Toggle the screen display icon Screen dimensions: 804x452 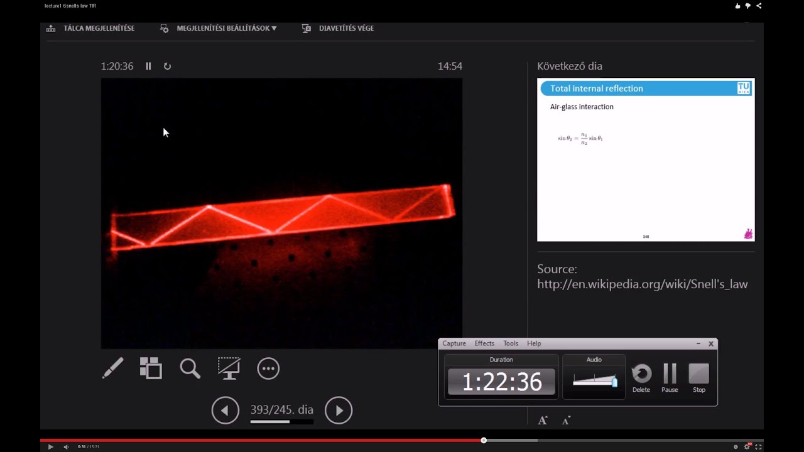click(229, 369)
